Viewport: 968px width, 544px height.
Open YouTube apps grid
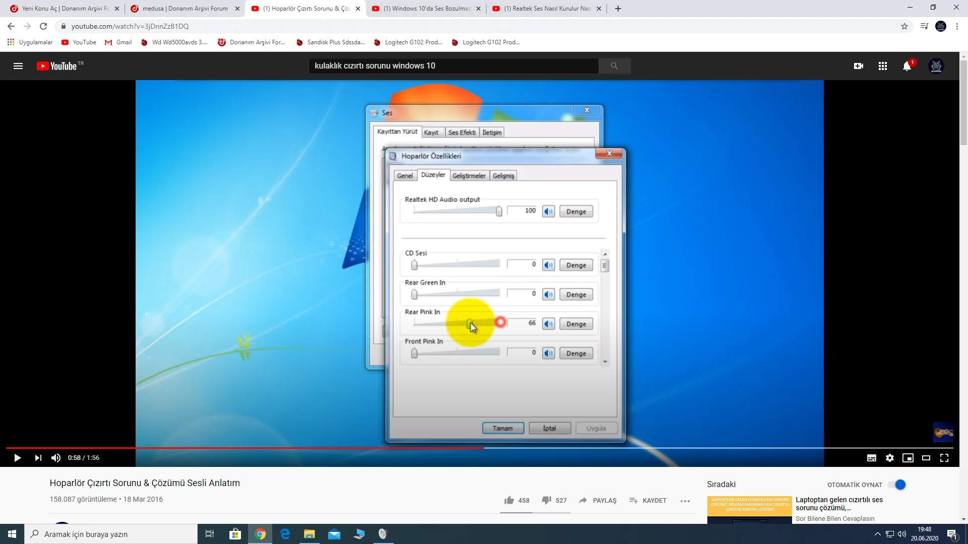pyautogui.click(x=883, y=66)
